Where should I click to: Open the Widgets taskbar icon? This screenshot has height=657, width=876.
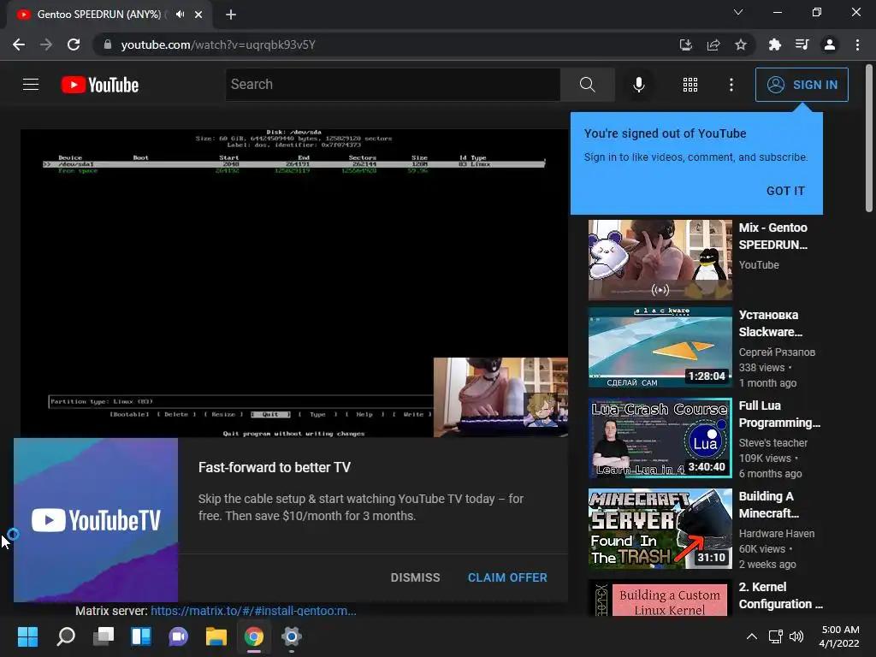(141, 636)
